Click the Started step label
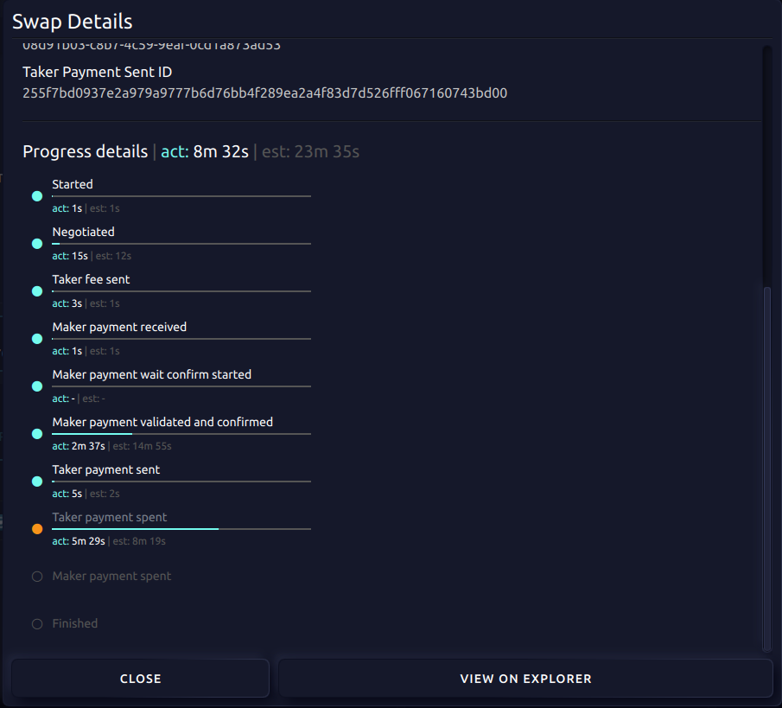 pyautogui.click(x=73, y=184)
